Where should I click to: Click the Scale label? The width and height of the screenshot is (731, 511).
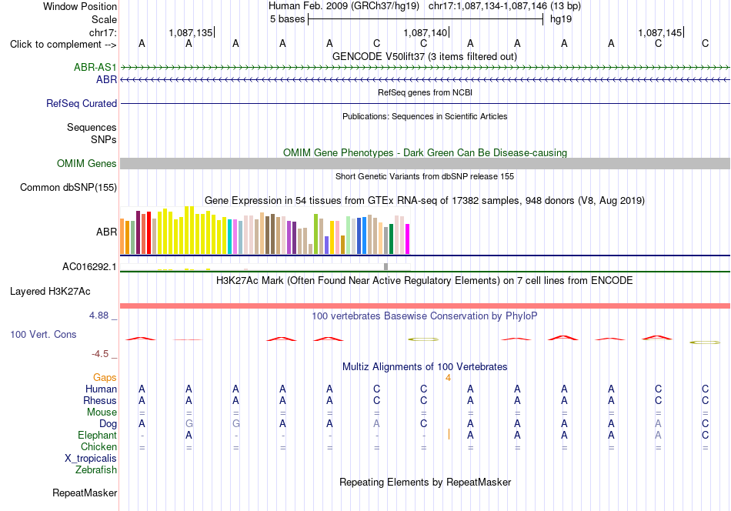point(105,19)
